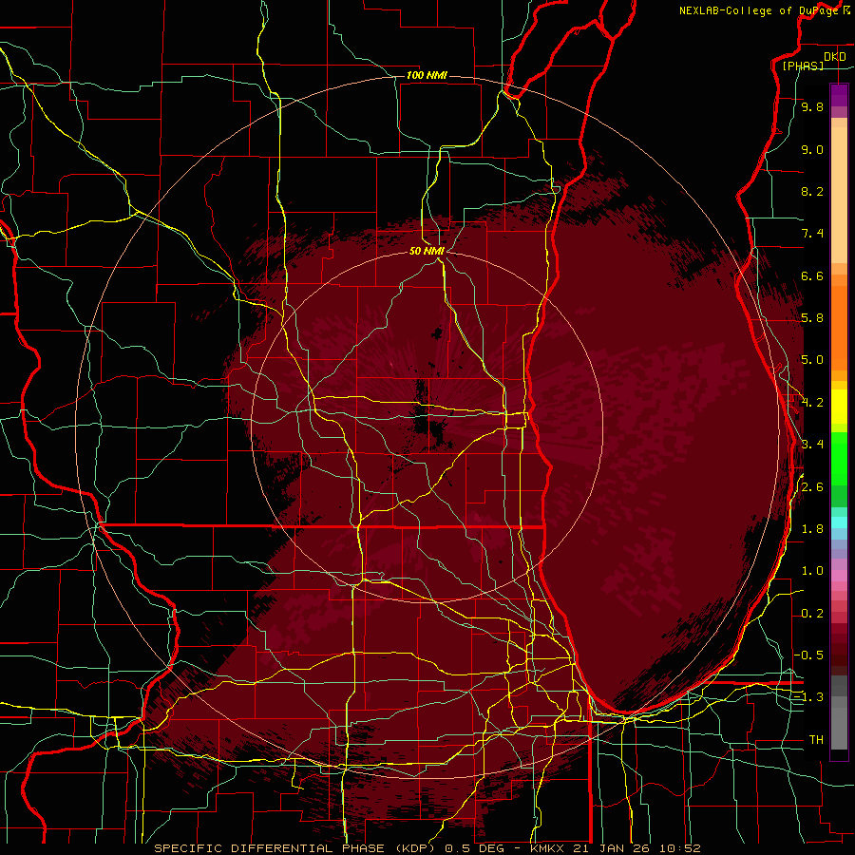Viewport: 855px width, 855px height.
Task: Click the 10:52 timestamp
Action: click(x=680, y=848)
